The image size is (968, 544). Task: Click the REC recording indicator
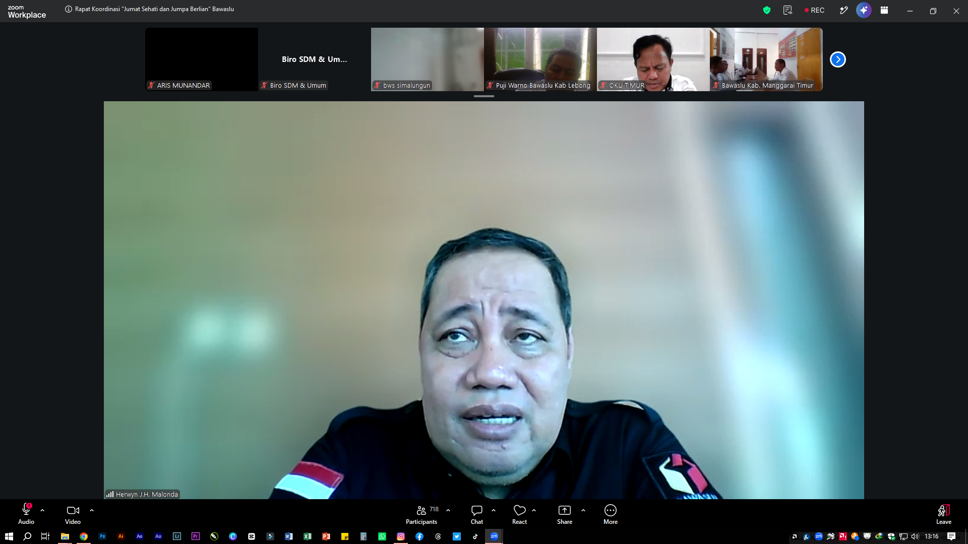click(x=814, y=10)
